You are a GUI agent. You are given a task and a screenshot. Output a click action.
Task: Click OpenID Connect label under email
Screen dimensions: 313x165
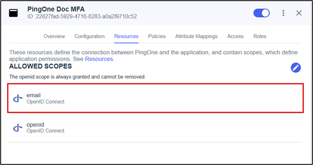tap(46, 102)
